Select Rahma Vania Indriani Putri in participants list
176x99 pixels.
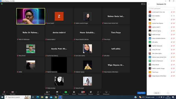click(161, 57)
